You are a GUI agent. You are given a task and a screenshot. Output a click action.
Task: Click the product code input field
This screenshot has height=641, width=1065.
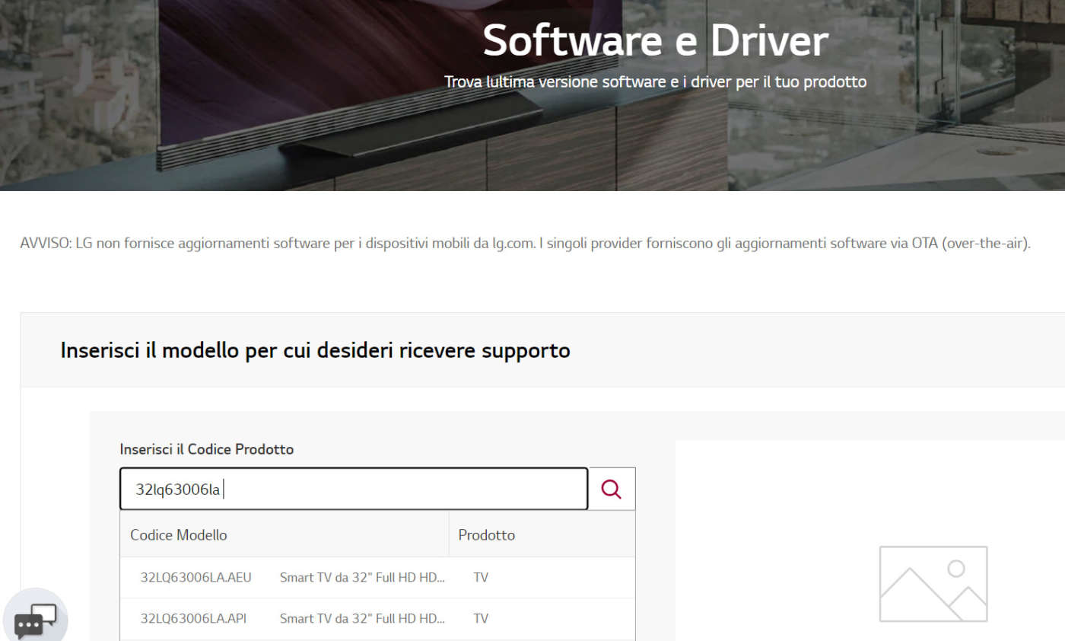pos(354,489)
